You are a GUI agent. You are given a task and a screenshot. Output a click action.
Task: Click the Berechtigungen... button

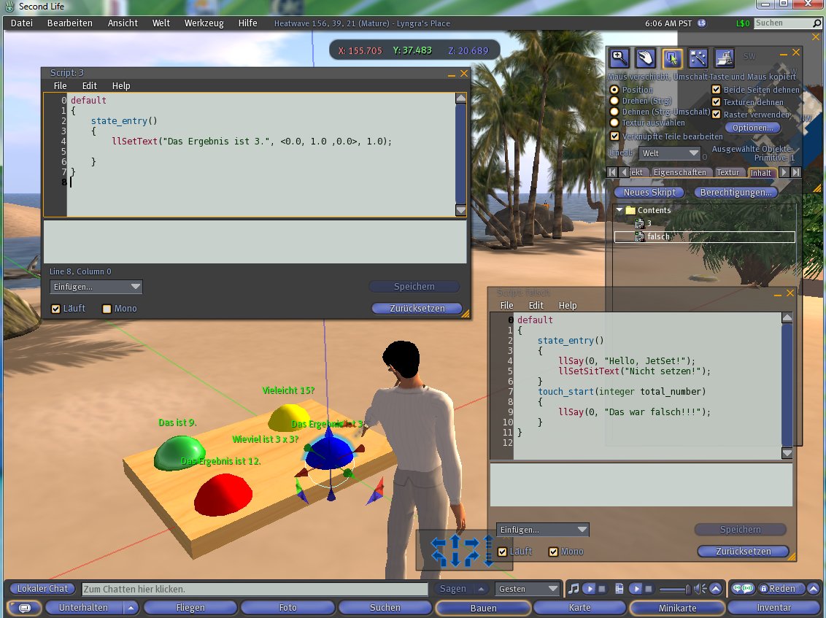coord(736,193)
